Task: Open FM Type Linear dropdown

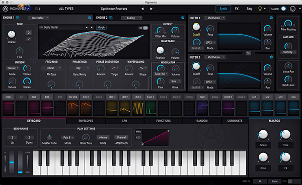Action: tap(52, 68)
